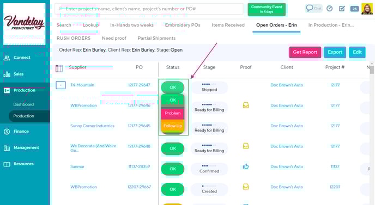The width and height of the screenshot is (375, 205).
Task: Click the Export button
Action: (x=335, y=52)
